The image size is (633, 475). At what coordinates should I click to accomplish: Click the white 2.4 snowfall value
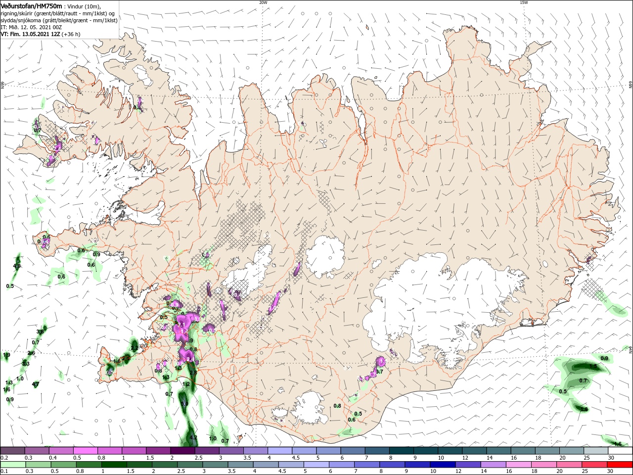pyautogui.click(x=189, y=360)
